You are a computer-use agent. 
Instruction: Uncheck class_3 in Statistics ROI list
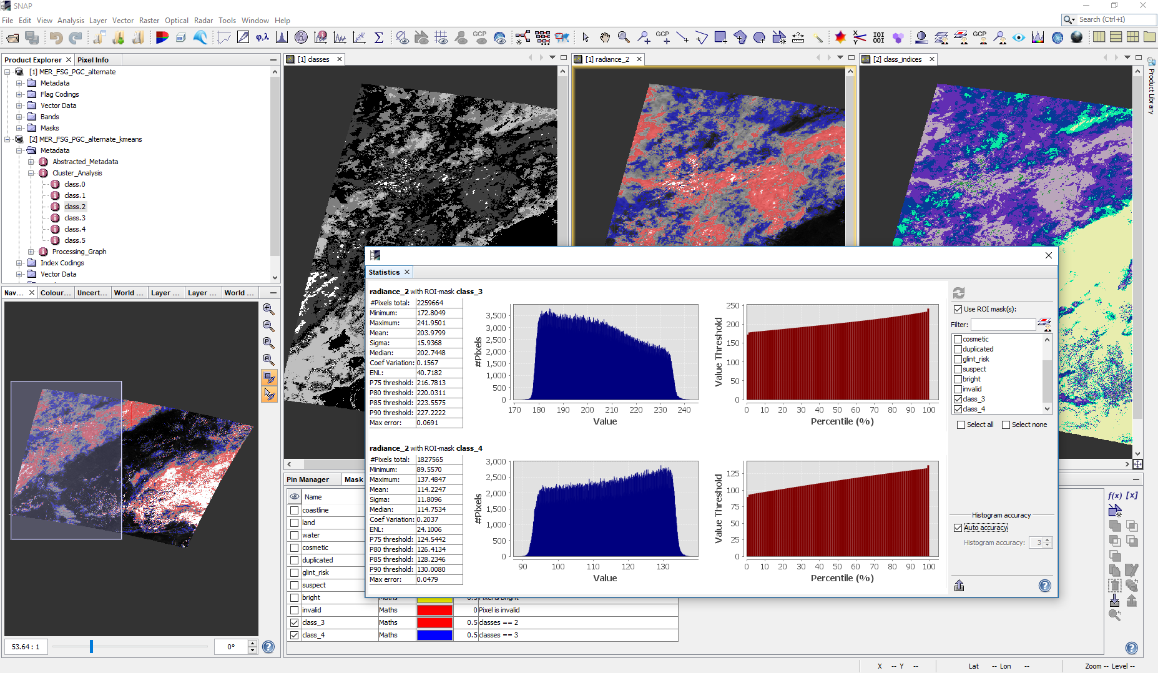[x=958, y=399]
